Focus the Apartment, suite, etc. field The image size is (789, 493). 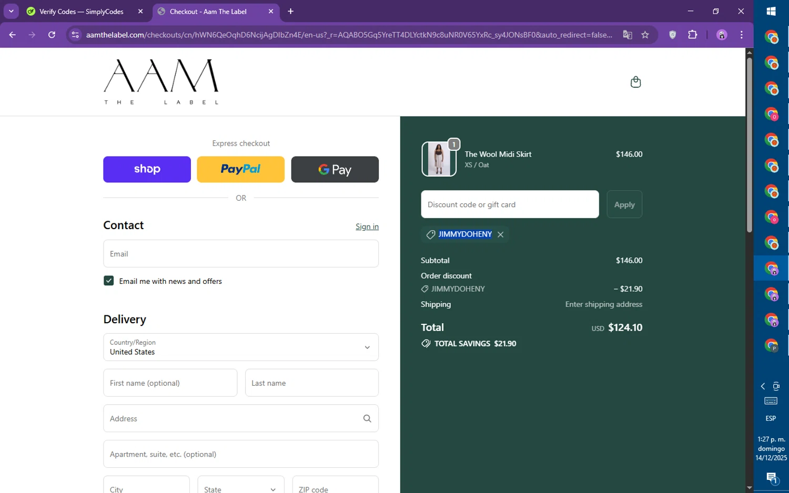click(241, 454)
